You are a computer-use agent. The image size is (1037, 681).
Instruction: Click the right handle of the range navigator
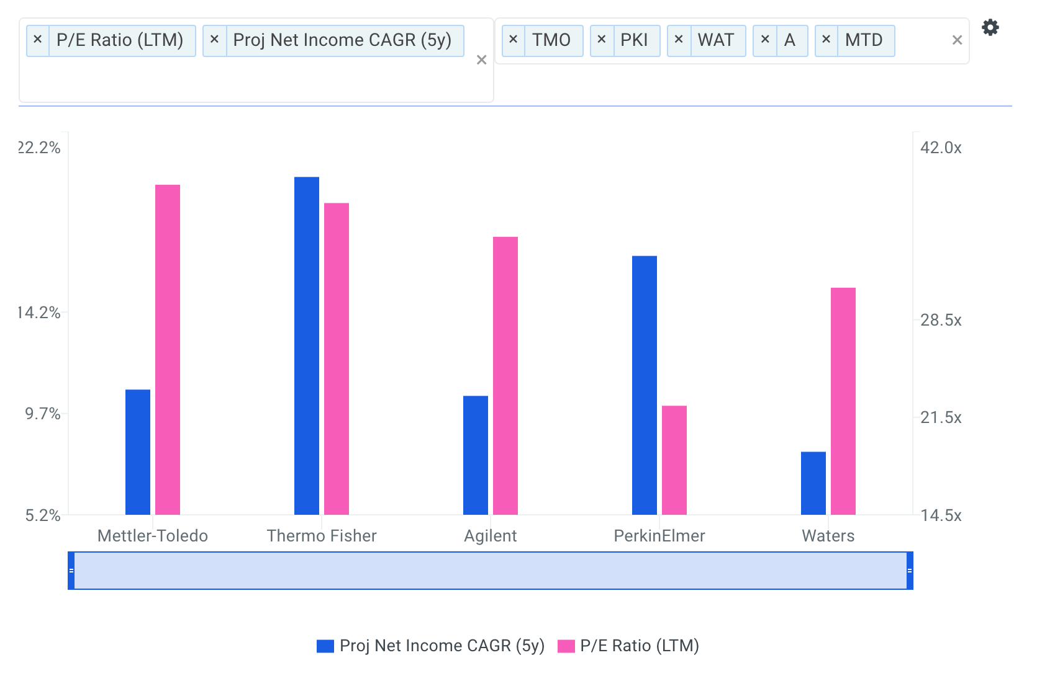point(910,571)
